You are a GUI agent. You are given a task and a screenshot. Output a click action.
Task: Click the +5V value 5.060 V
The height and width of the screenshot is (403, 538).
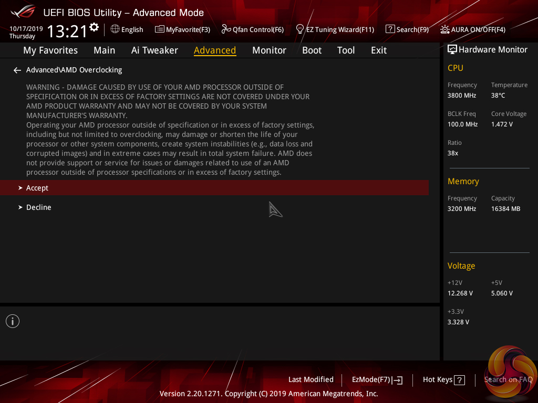[x=502, y=293]
